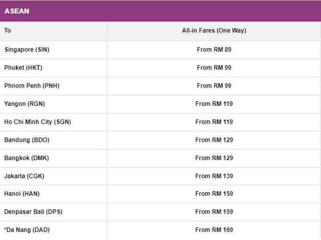The width and height of the screenshot is (321, 240).
Task: Select the "To" column header
Action: (x=8, y=31)
